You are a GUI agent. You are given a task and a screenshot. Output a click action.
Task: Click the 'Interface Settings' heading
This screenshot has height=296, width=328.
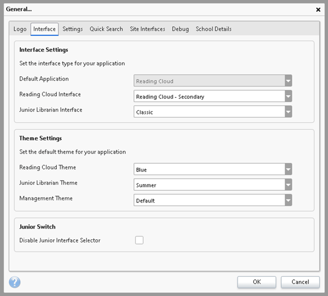[44, 50]
